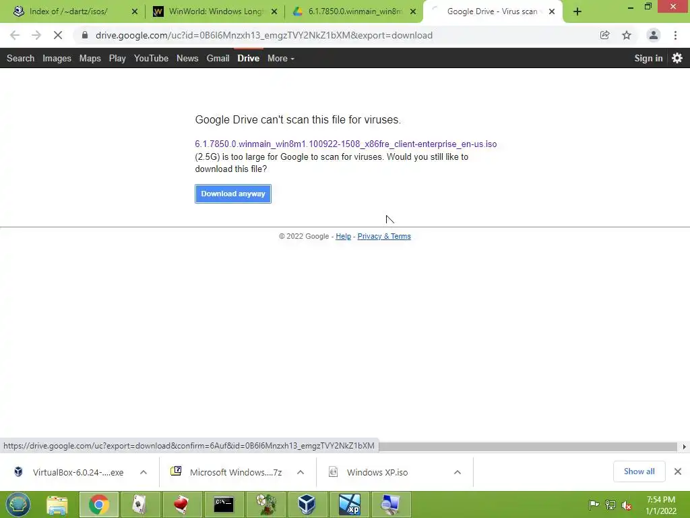Go to Google Search in top bar
Image resolution: width=690 pixels, height=518 pixels.
[20, 58]
